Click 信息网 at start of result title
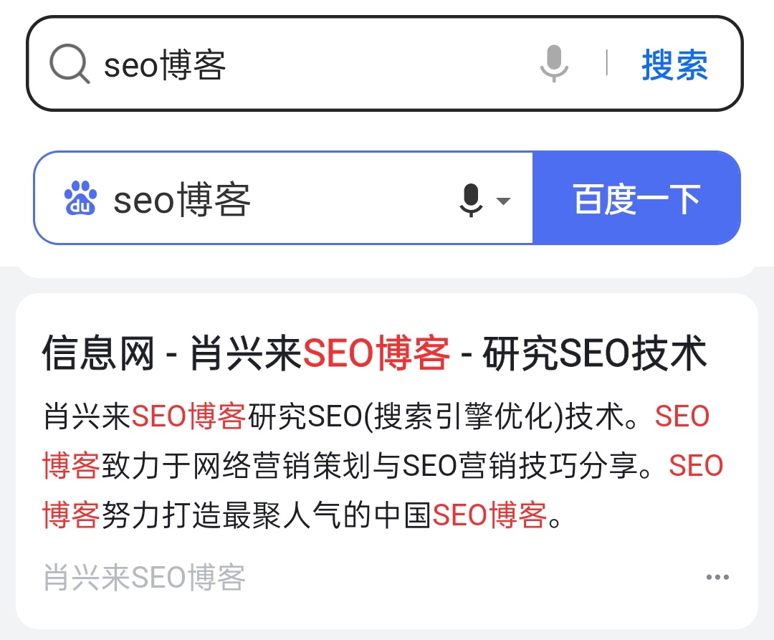Screen dimensions: 774x640 click(x=98, y=353)
